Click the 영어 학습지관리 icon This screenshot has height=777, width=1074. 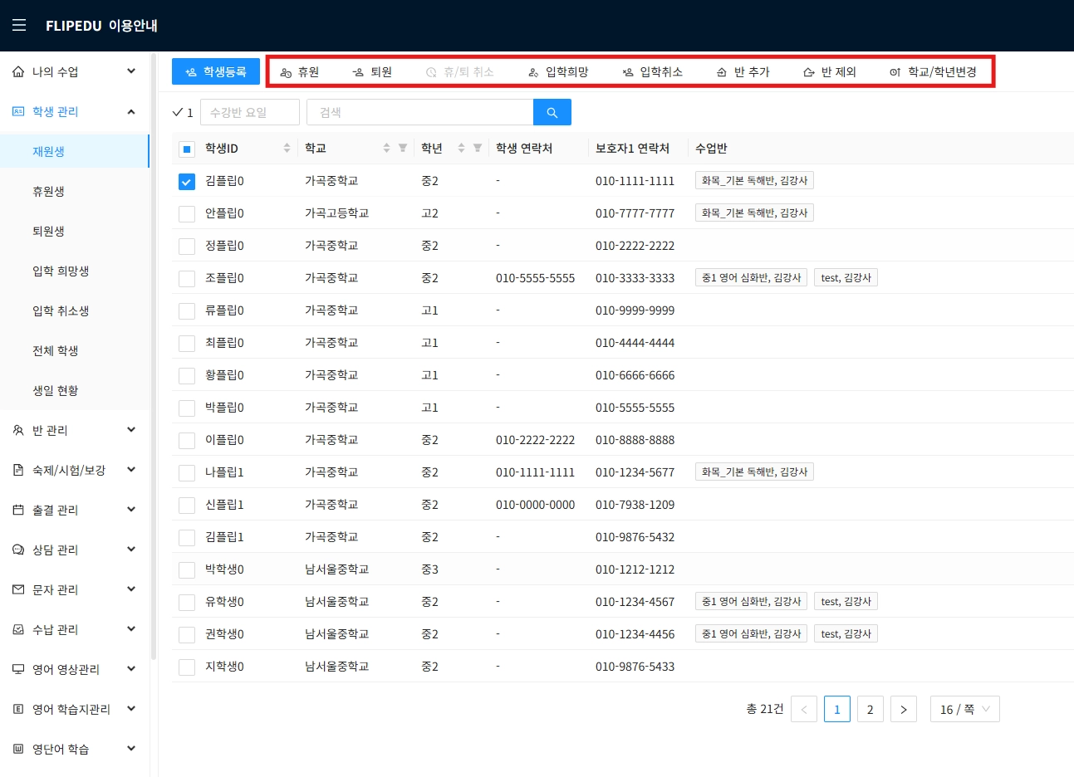(x=18, y=710)
